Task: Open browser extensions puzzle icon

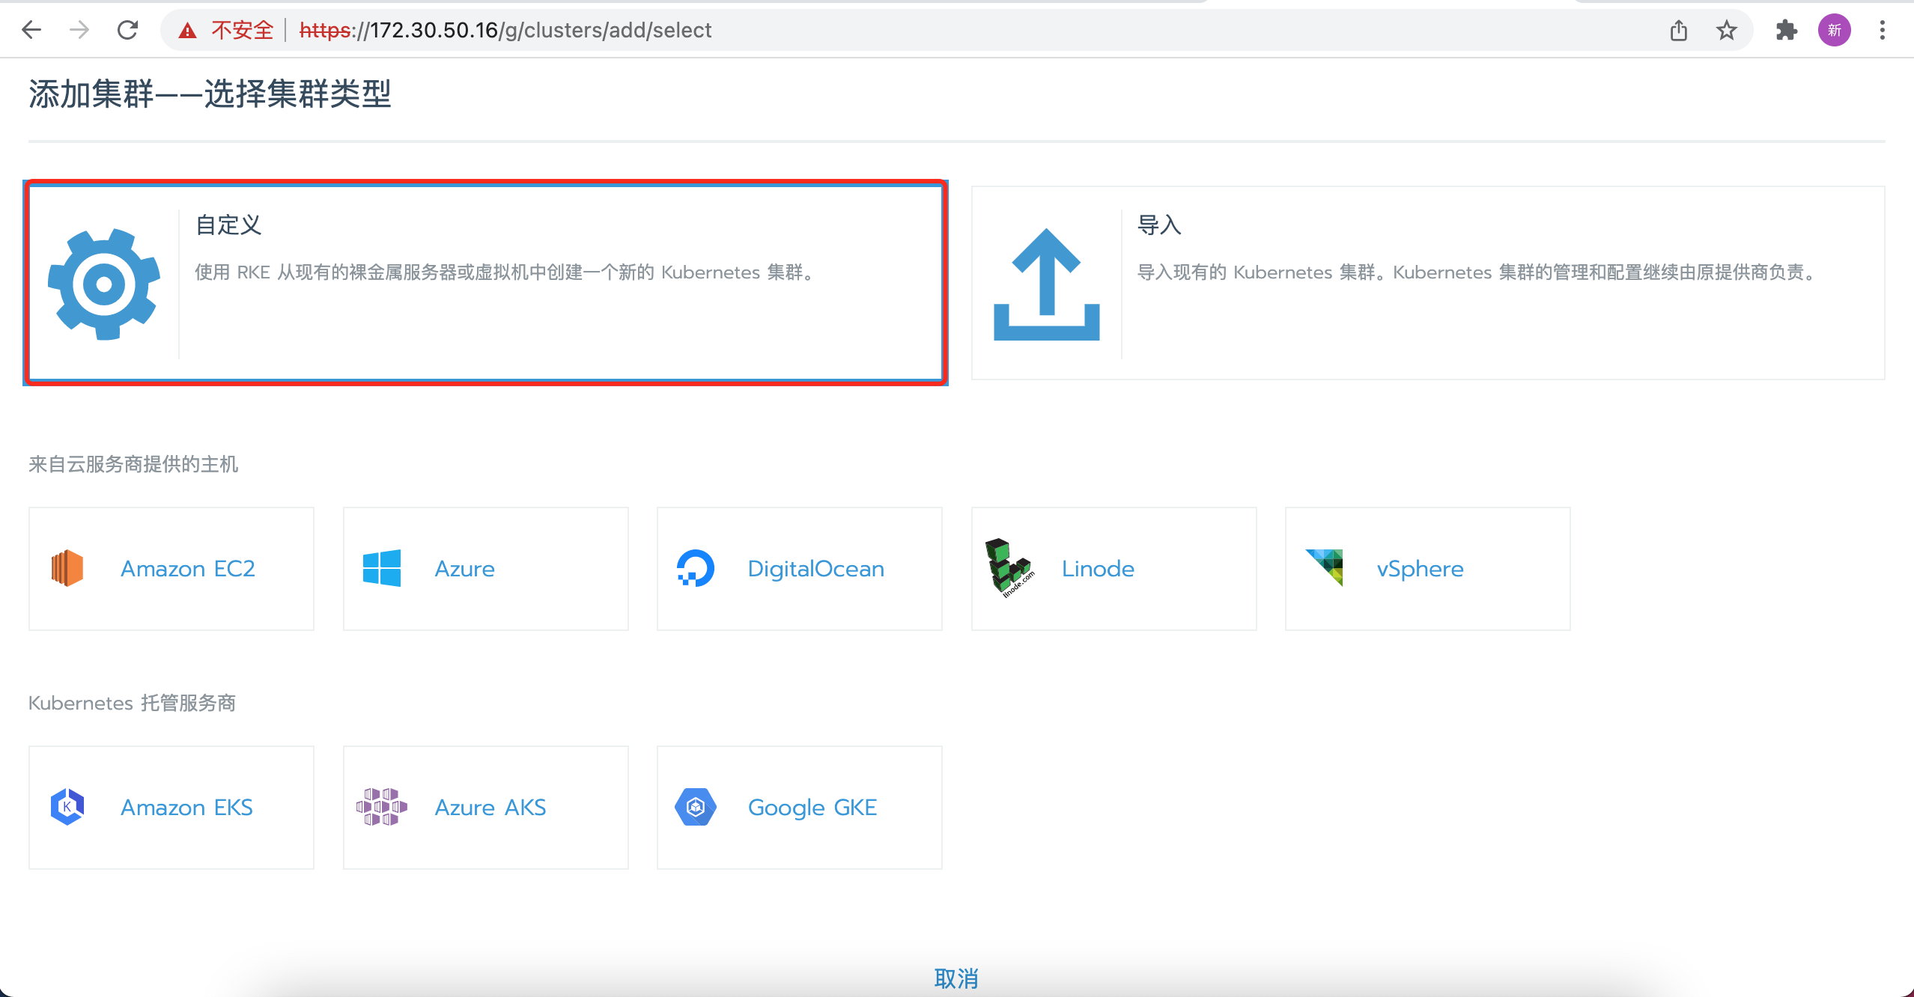Action: tap(1787, 30)
